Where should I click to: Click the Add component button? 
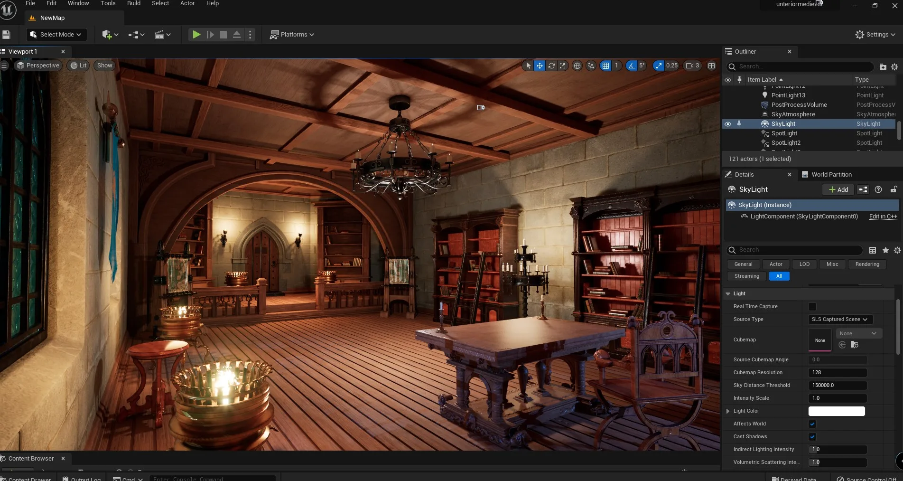838,190
